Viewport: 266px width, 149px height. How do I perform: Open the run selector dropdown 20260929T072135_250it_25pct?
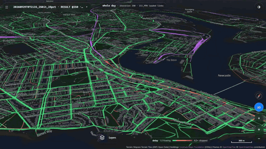(50, 7)
